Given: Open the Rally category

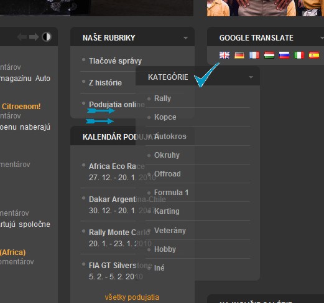Looking at the screenshot, I should tap(162, 99).
